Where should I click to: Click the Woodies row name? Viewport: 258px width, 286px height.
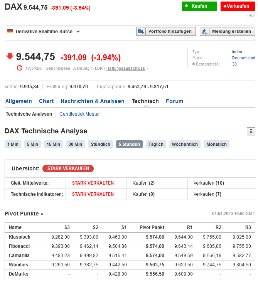pos(19,265)
